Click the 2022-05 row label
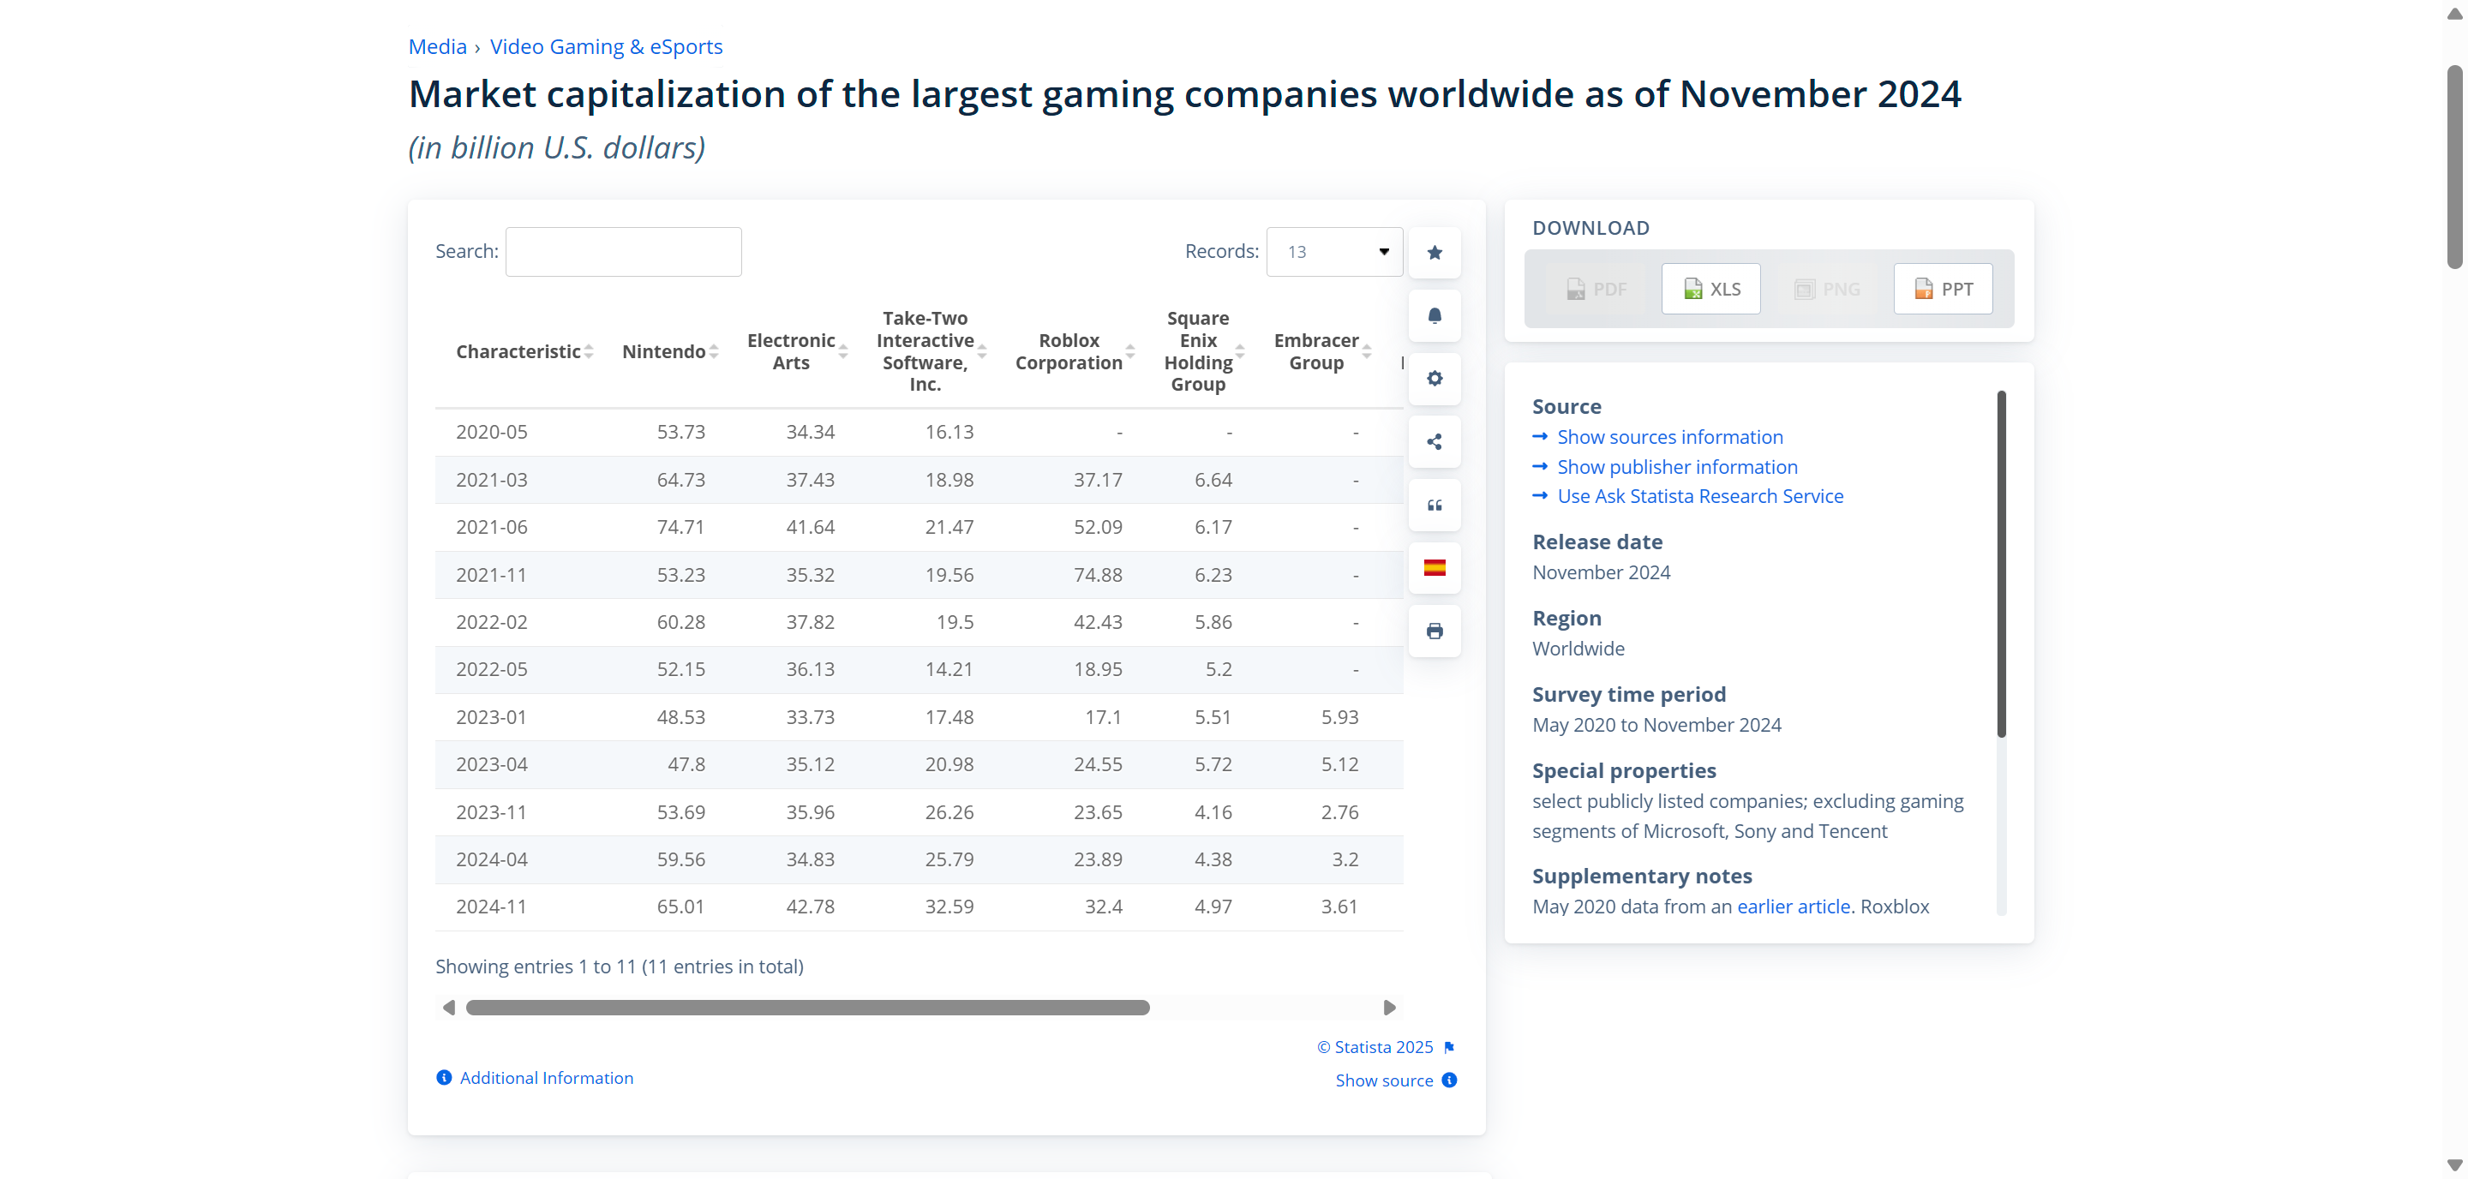This screenshot has height=1179, width=2468. [492, 669]
